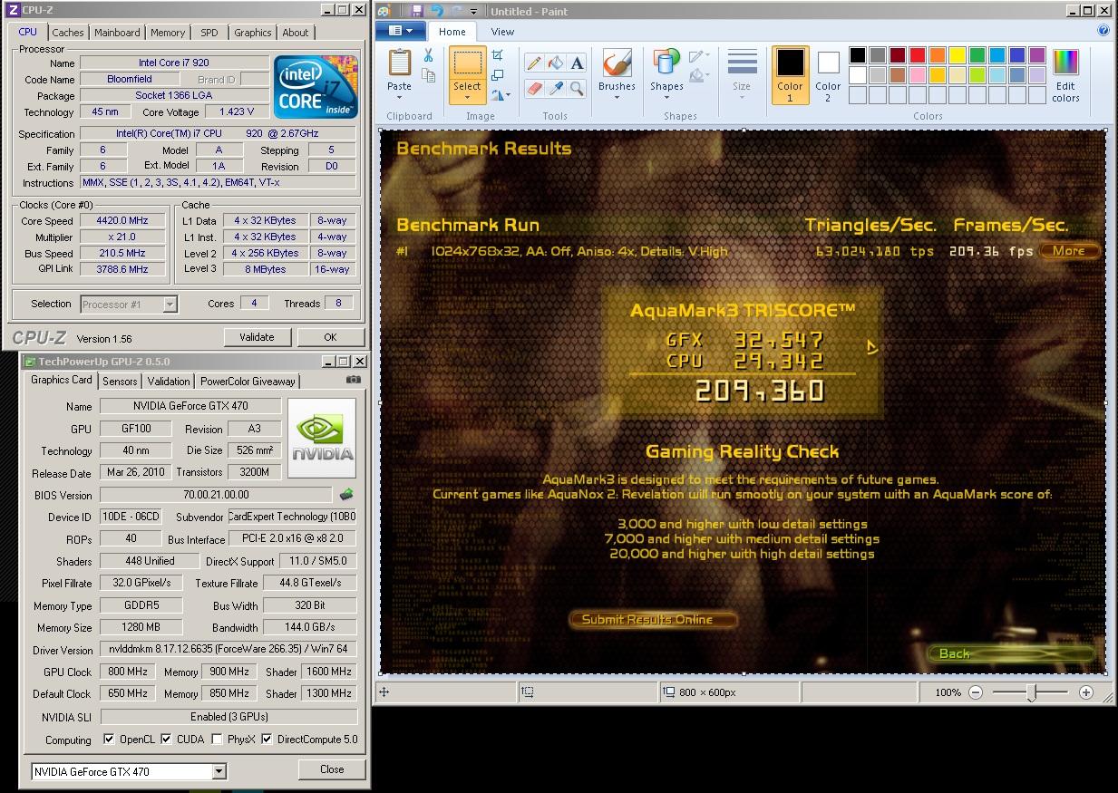Image resolution: width=1118 pixels, height=793 pixels.
Task: Click the zoom out minus button in Paint
Action: 975,692
